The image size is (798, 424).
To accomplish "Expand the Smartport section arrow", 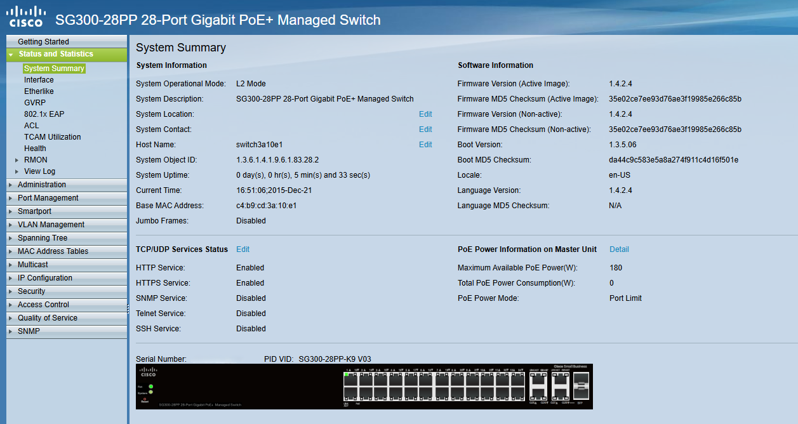I will 11,211.
